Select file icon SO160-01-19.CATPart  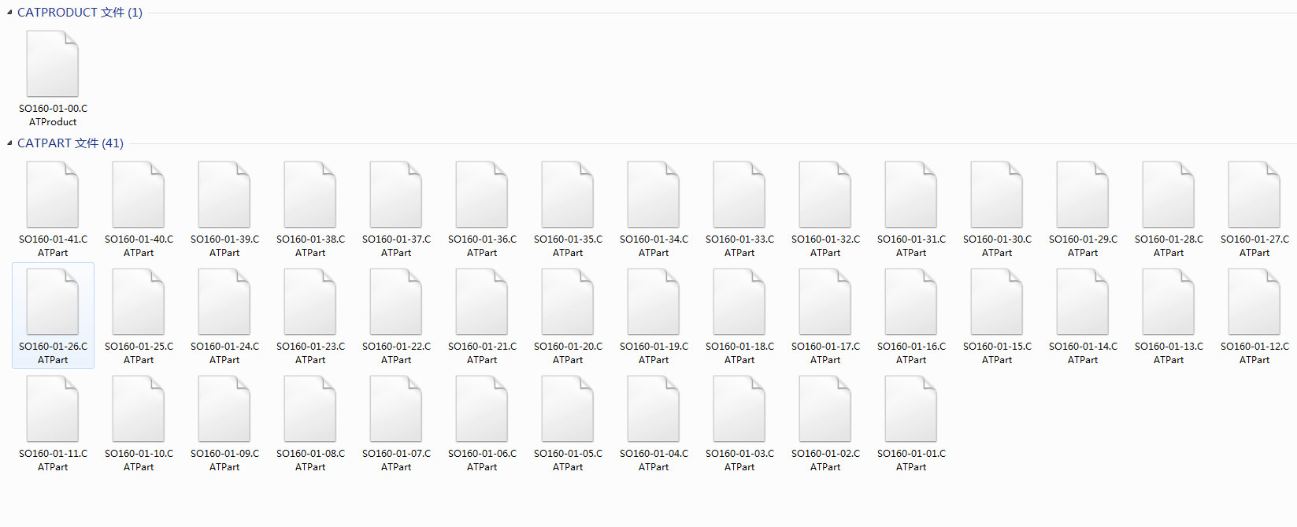pyautogui.click(x=654, y=302)
